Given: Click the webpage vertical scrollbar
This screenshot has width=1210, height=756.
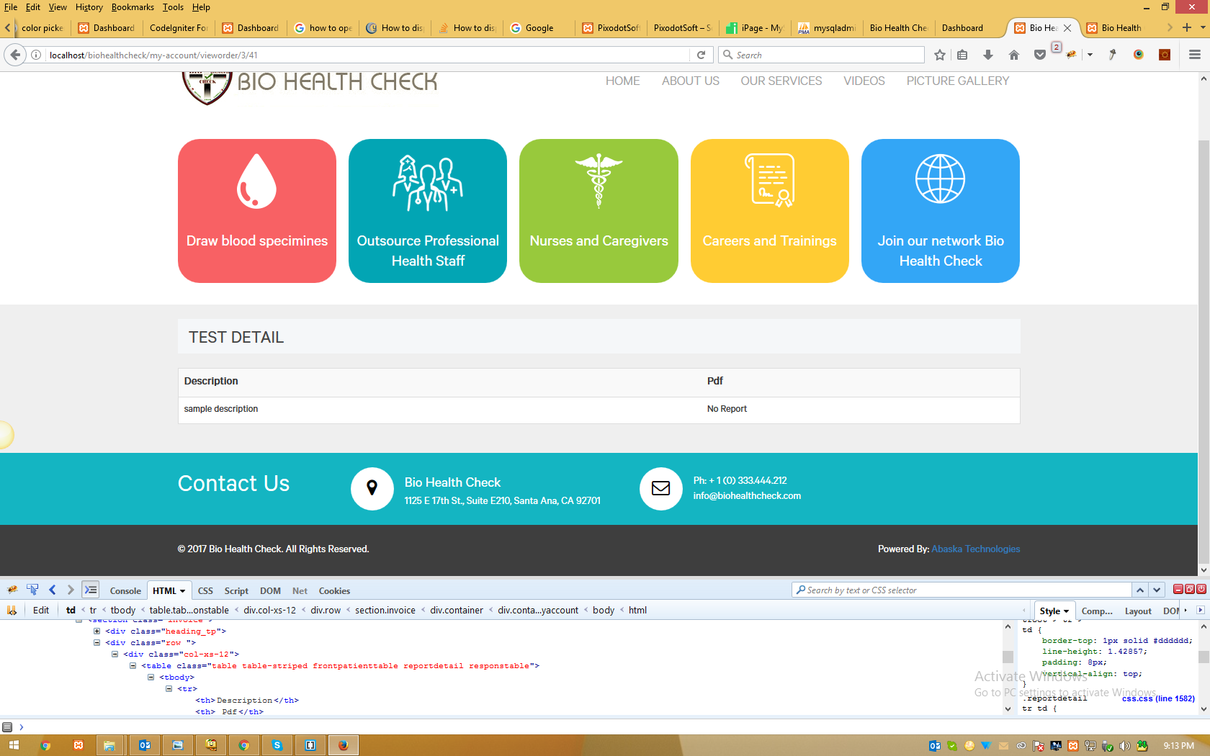Looking at the screenshot, I should [1204, 324].
